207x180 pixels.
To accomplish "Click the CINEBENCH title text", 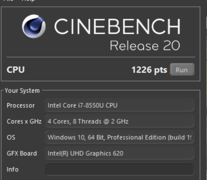I will click(117, 26).
